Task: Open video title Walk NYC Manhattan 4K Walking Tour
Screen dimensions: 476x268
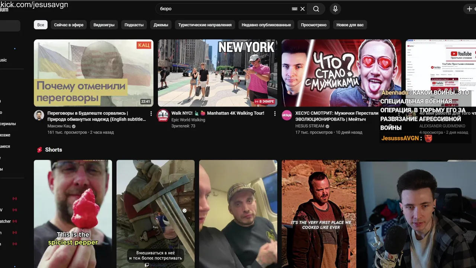Action: pos(218,113)
